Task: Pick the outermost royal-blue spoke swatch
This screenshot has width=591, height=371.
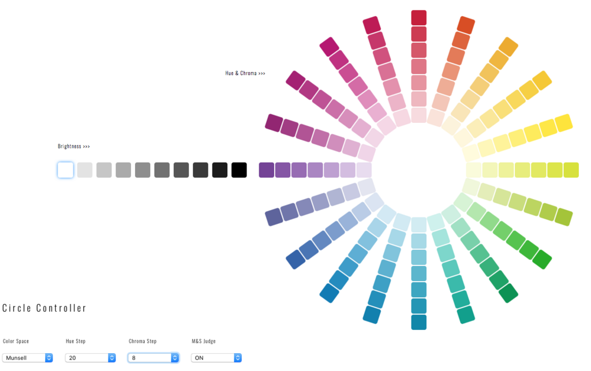Action: tap(295, 260)
